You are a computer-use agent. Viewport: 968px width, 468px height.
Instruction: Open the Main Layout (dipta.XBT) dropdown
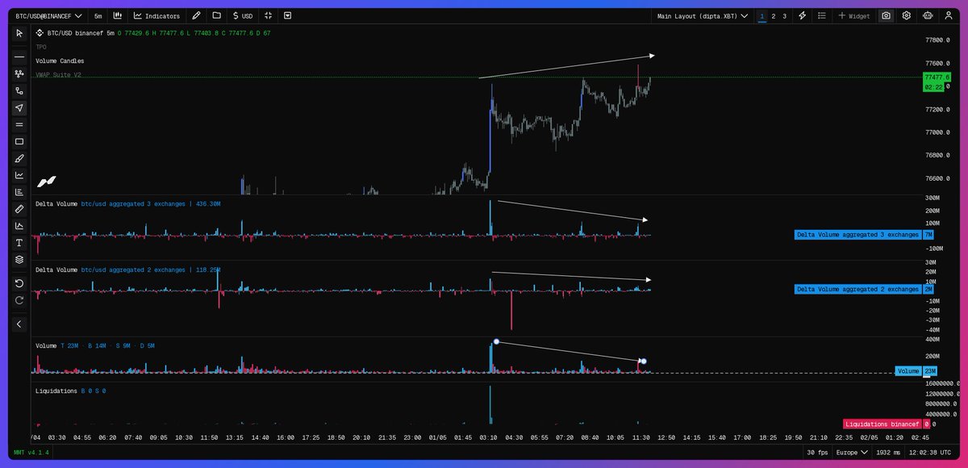click(x=703, y=15)
